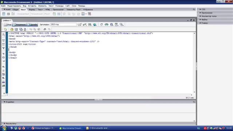Open the File Management icon menu
The height and width of the screenshot is (131, 233).
[90, 24]
